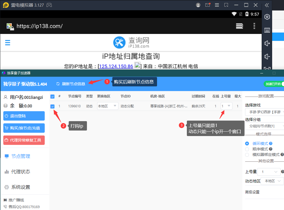This screenshot has width=284, height=210.
Task: Open 选择分组 分组[0] dropdown
Action: [264, 126]
